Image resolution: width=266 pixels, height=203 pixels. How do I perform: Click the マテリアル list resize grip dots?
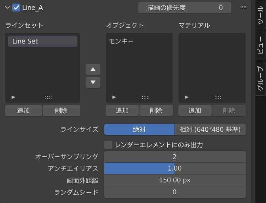pyautogui.click(x=218, y=97)
